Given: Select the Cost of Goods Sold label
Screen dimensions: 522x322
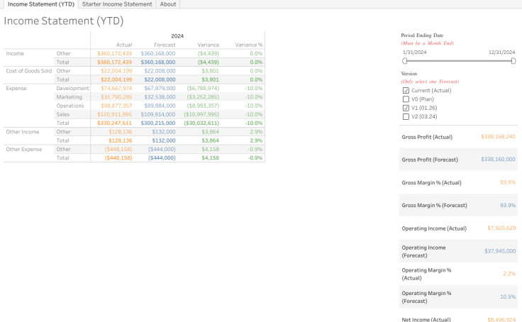Looking at the screenshot, I should click(x=28, y=71).
